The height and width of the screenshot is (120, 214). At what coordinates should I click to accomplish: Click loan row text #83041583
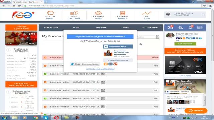click(86, 90)
